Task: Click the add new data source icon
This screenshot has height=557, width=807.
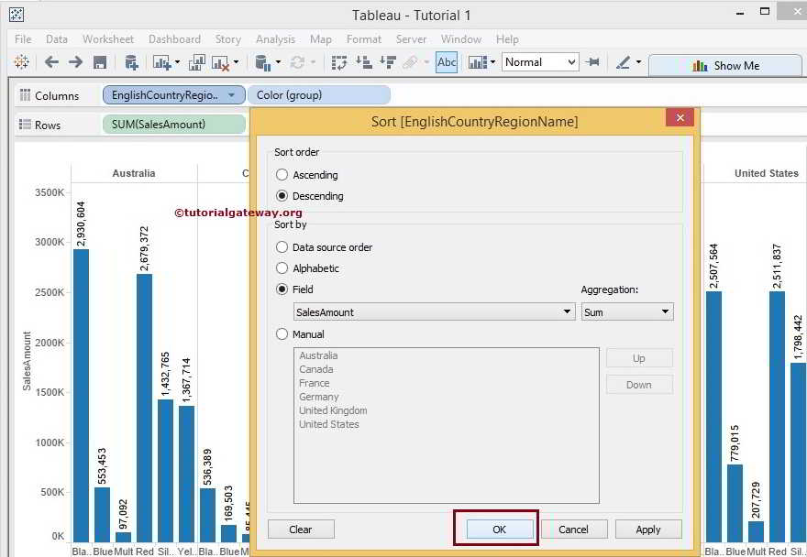Action: pyautogui.click(x=131, y=62)
